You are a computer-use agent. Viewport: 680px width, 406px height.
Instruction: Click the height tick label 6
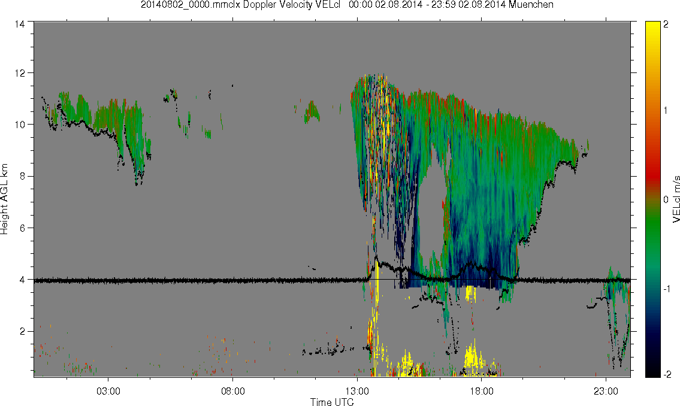(x=22, y=228)
